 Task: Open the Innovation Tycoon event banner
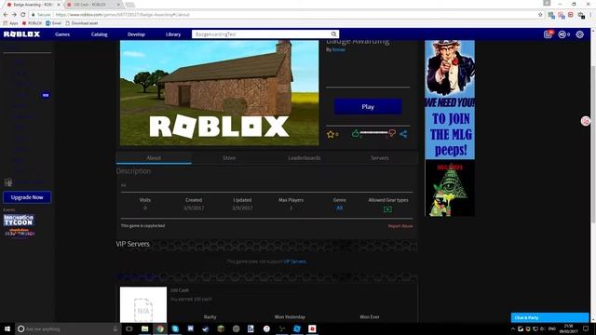[19, 221]
